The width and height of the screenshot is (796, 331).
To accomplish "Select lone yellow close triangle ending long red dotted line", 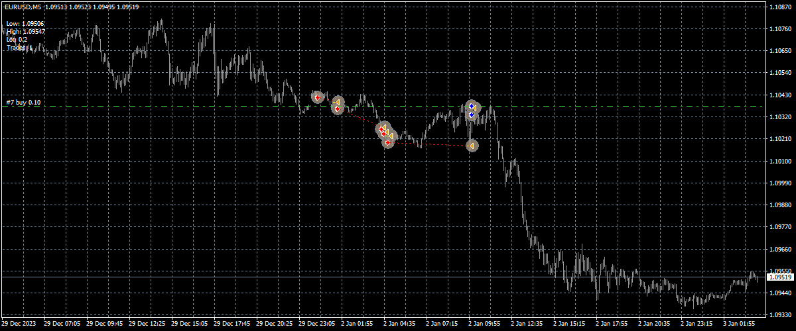I will [x=472, y=146].
